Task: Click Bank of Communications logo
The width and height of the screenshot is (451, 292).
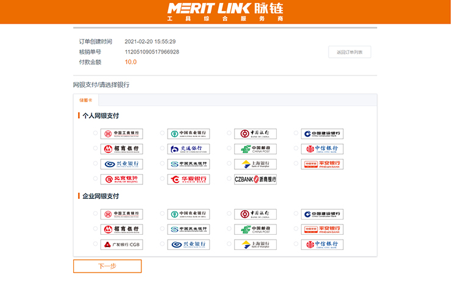Action: tap(188, 149)
